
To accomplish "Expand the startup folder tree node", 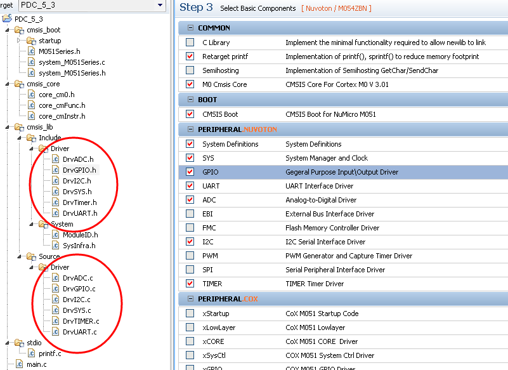I will point(19,41).
